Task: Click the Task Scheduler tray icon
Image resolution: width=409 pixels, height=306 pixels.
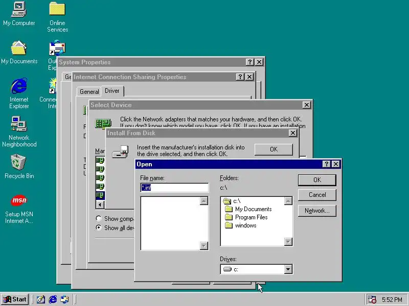Action: (372, 299)
